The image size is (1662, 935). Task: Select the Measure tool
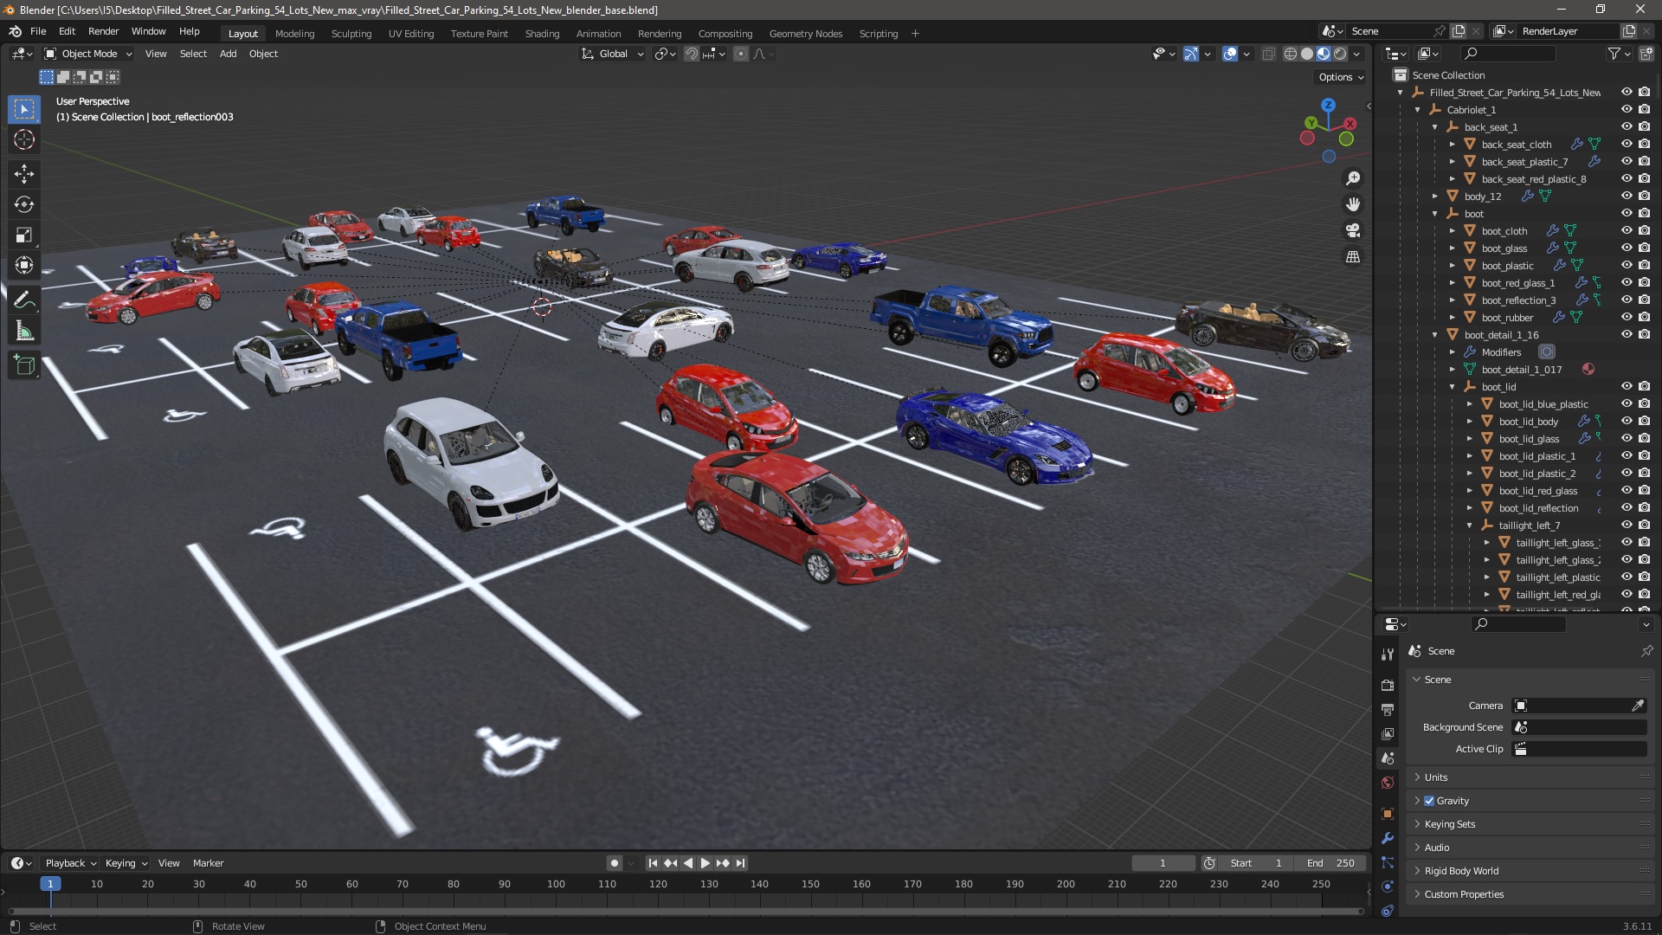pyautogui.click(x=24, y=331)
